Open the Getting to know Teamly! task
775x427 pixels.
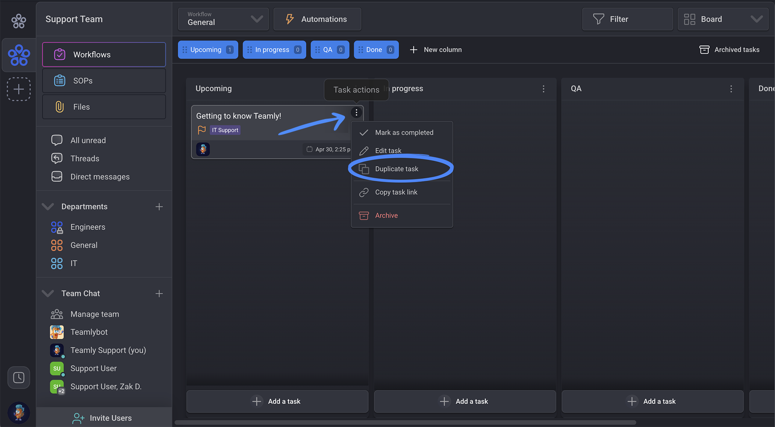[239, 116]
